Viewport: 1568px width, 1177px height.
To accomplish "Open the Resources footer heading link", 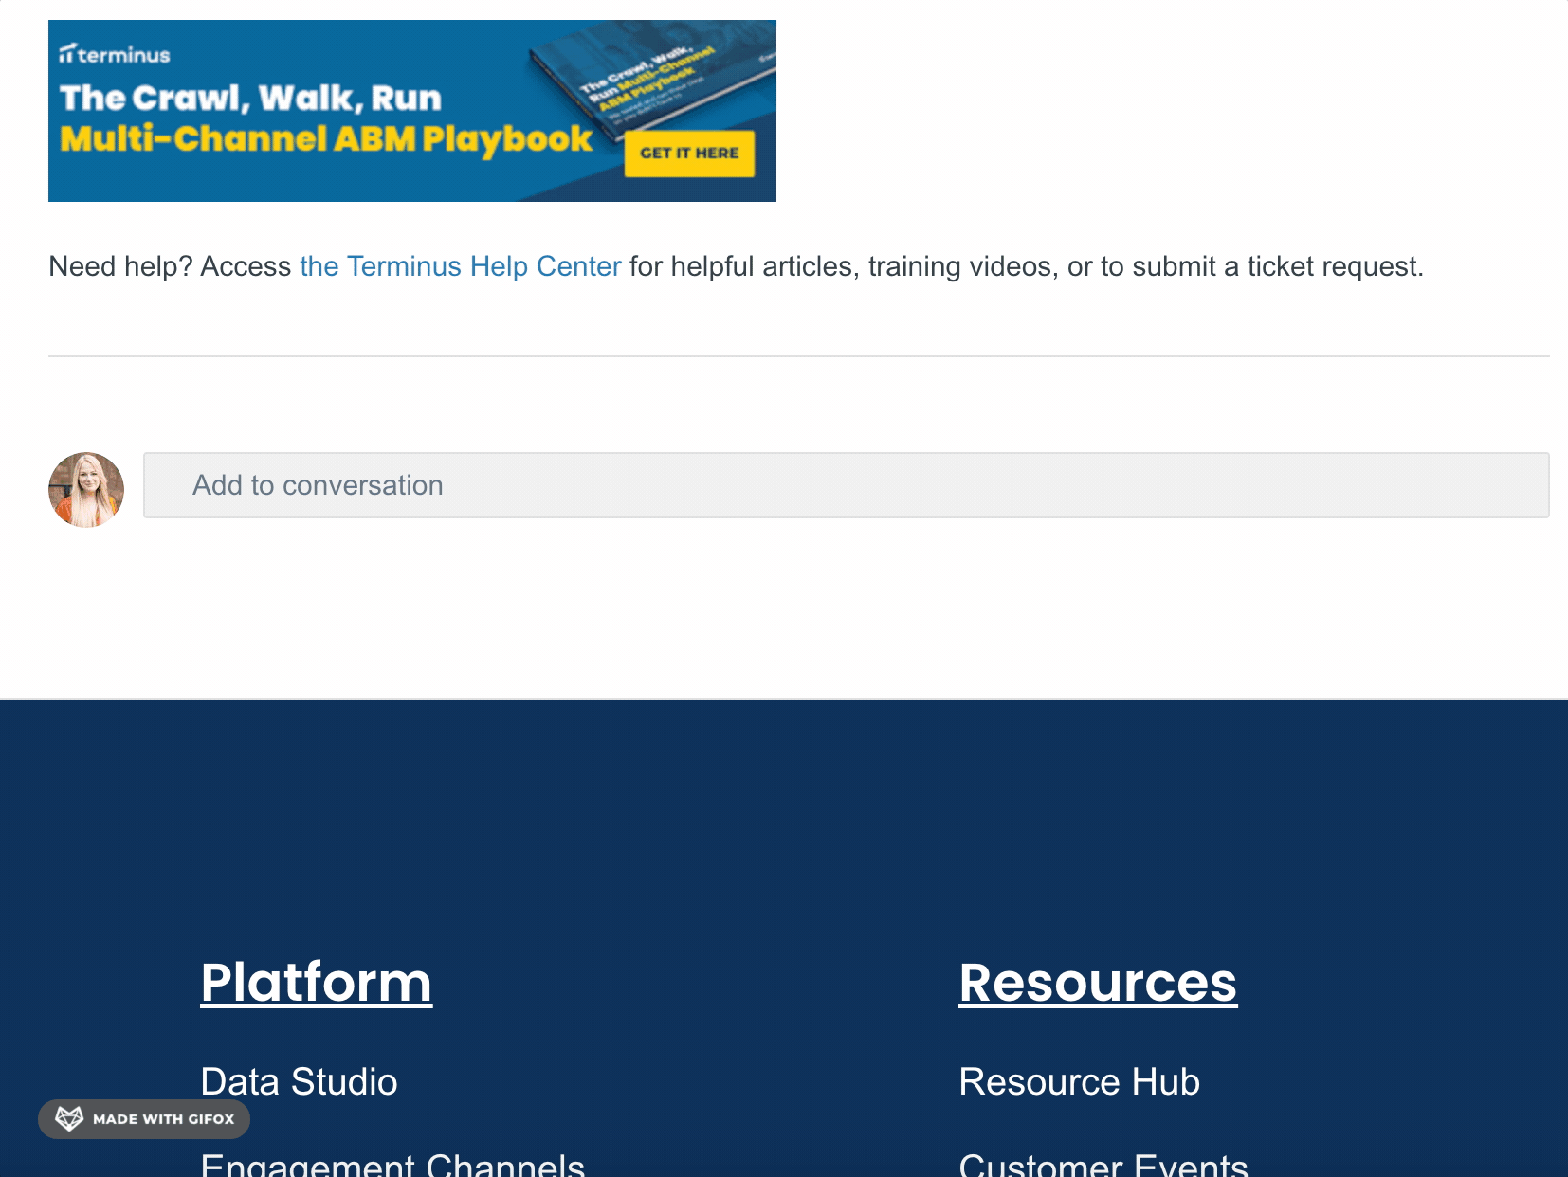I will [x=1098, y=982].
